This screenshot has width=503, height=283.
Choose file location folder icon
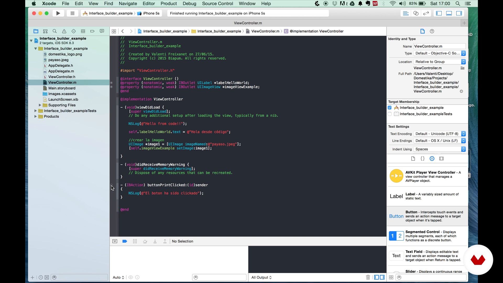click(462, 68)
